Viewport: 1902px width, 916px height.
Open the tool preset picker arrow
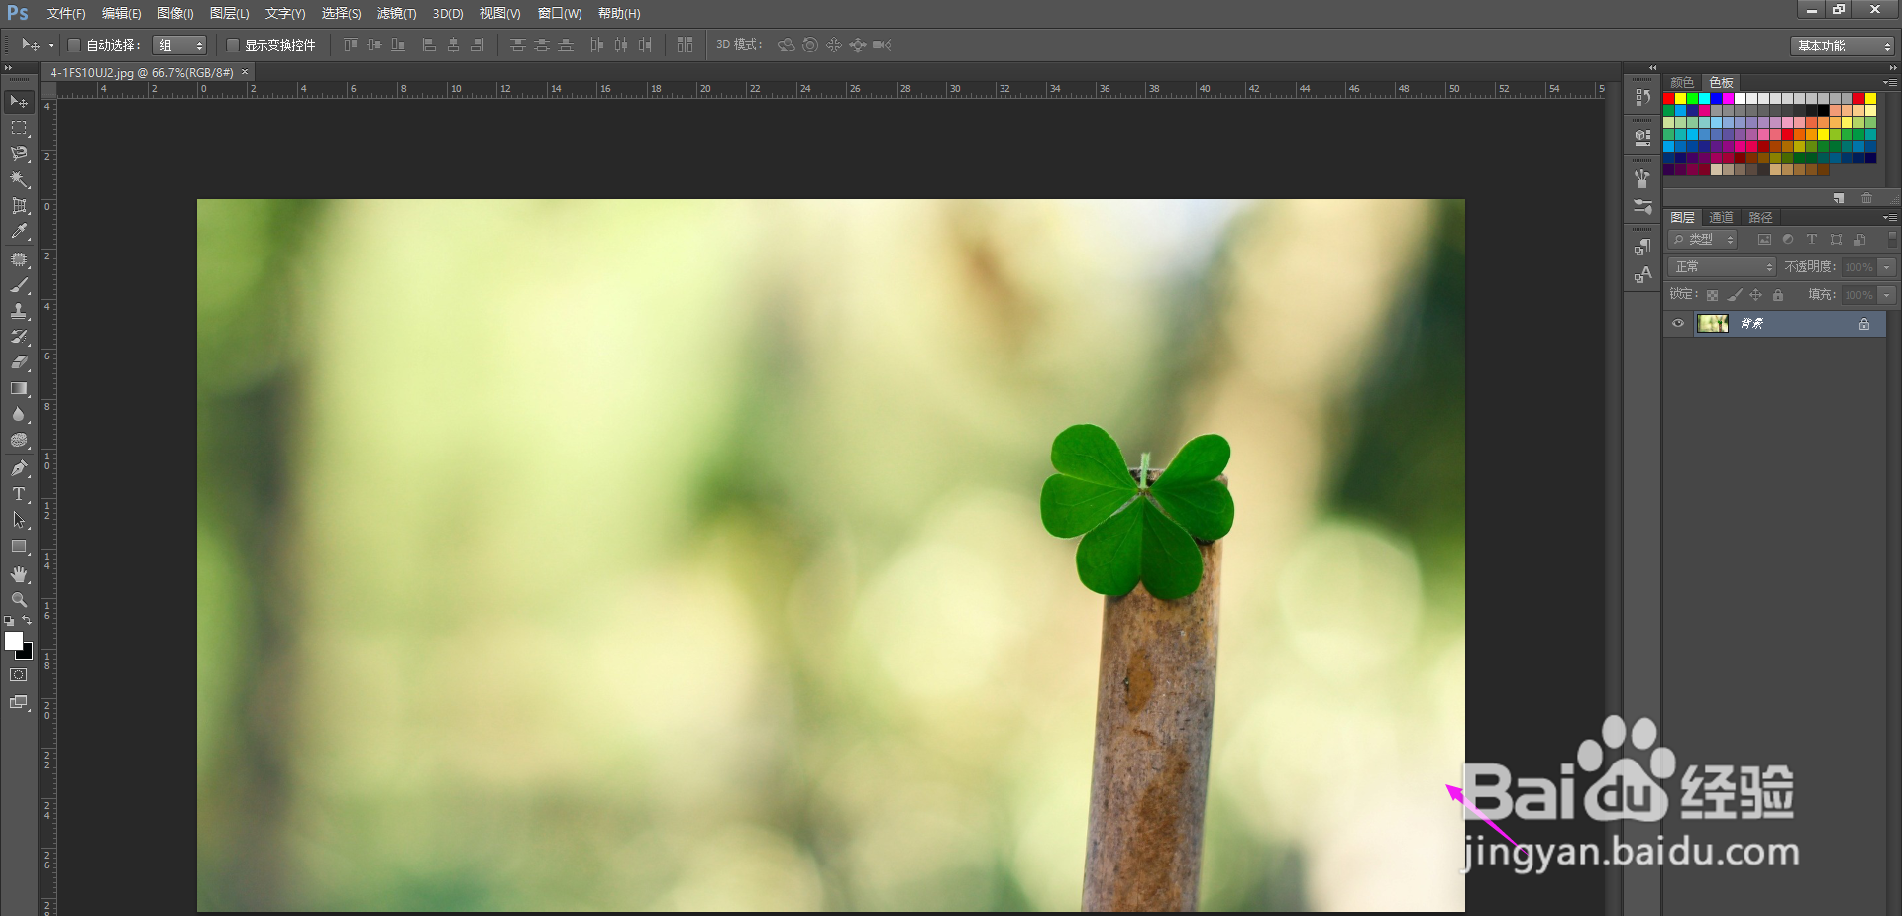click(51, 45)
